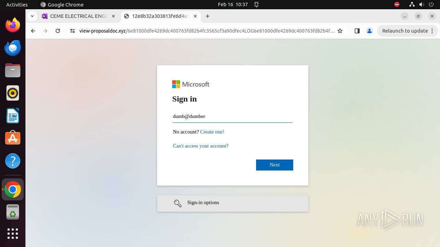Reload the current page

click(58, 31)
